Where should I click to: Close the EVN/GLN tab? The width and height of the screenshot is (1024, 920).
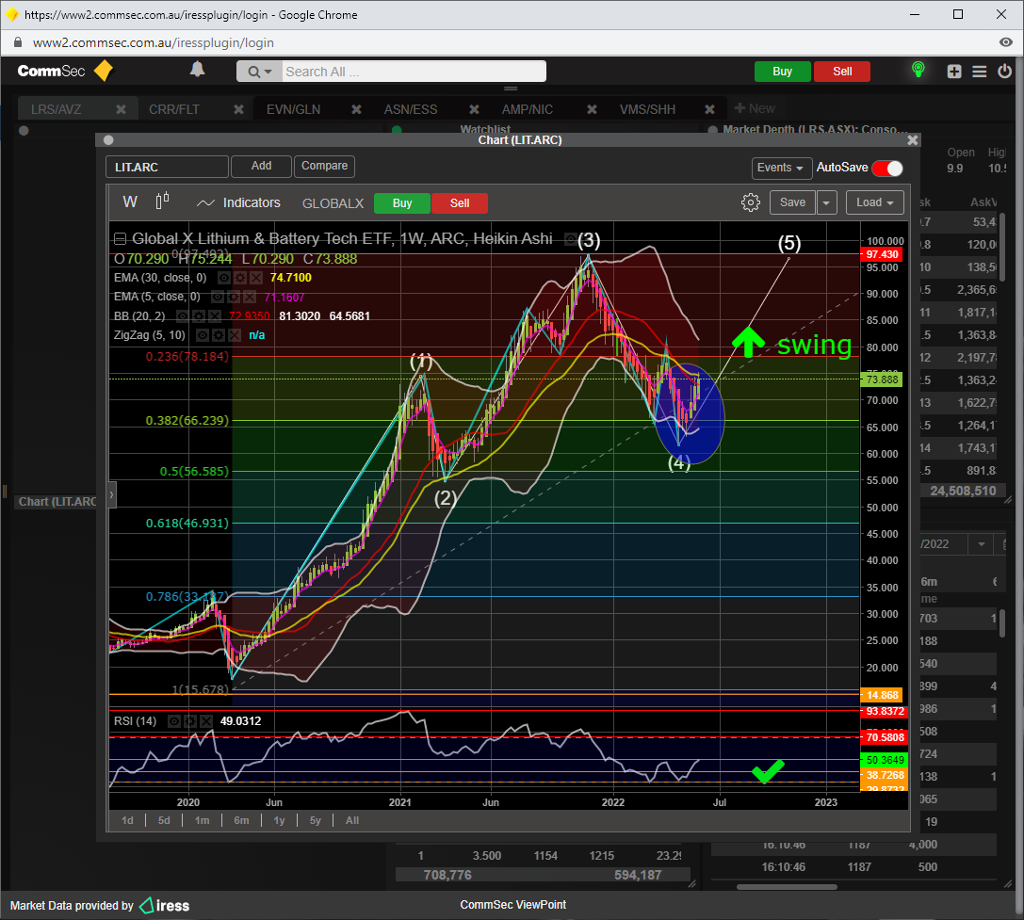[357, 109]
